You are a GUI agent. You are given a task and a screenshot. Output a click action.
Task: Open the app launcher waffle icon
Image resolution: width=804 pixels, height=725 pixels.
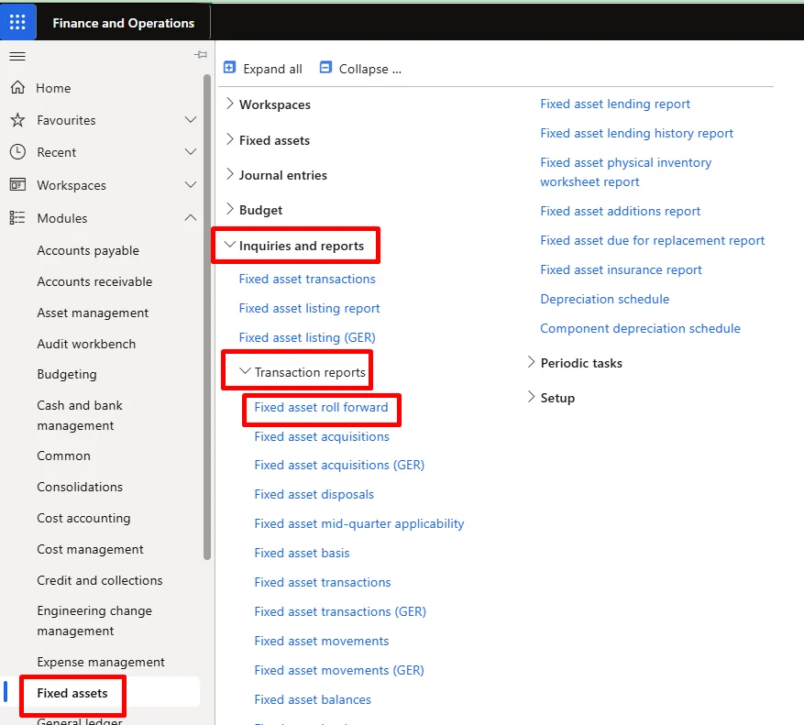17,21
